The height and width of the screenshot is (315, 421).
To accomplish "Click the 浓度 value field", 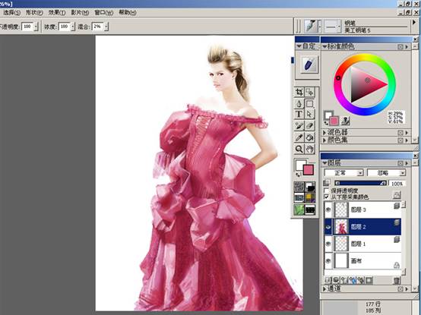I will (x=65, y=27).
